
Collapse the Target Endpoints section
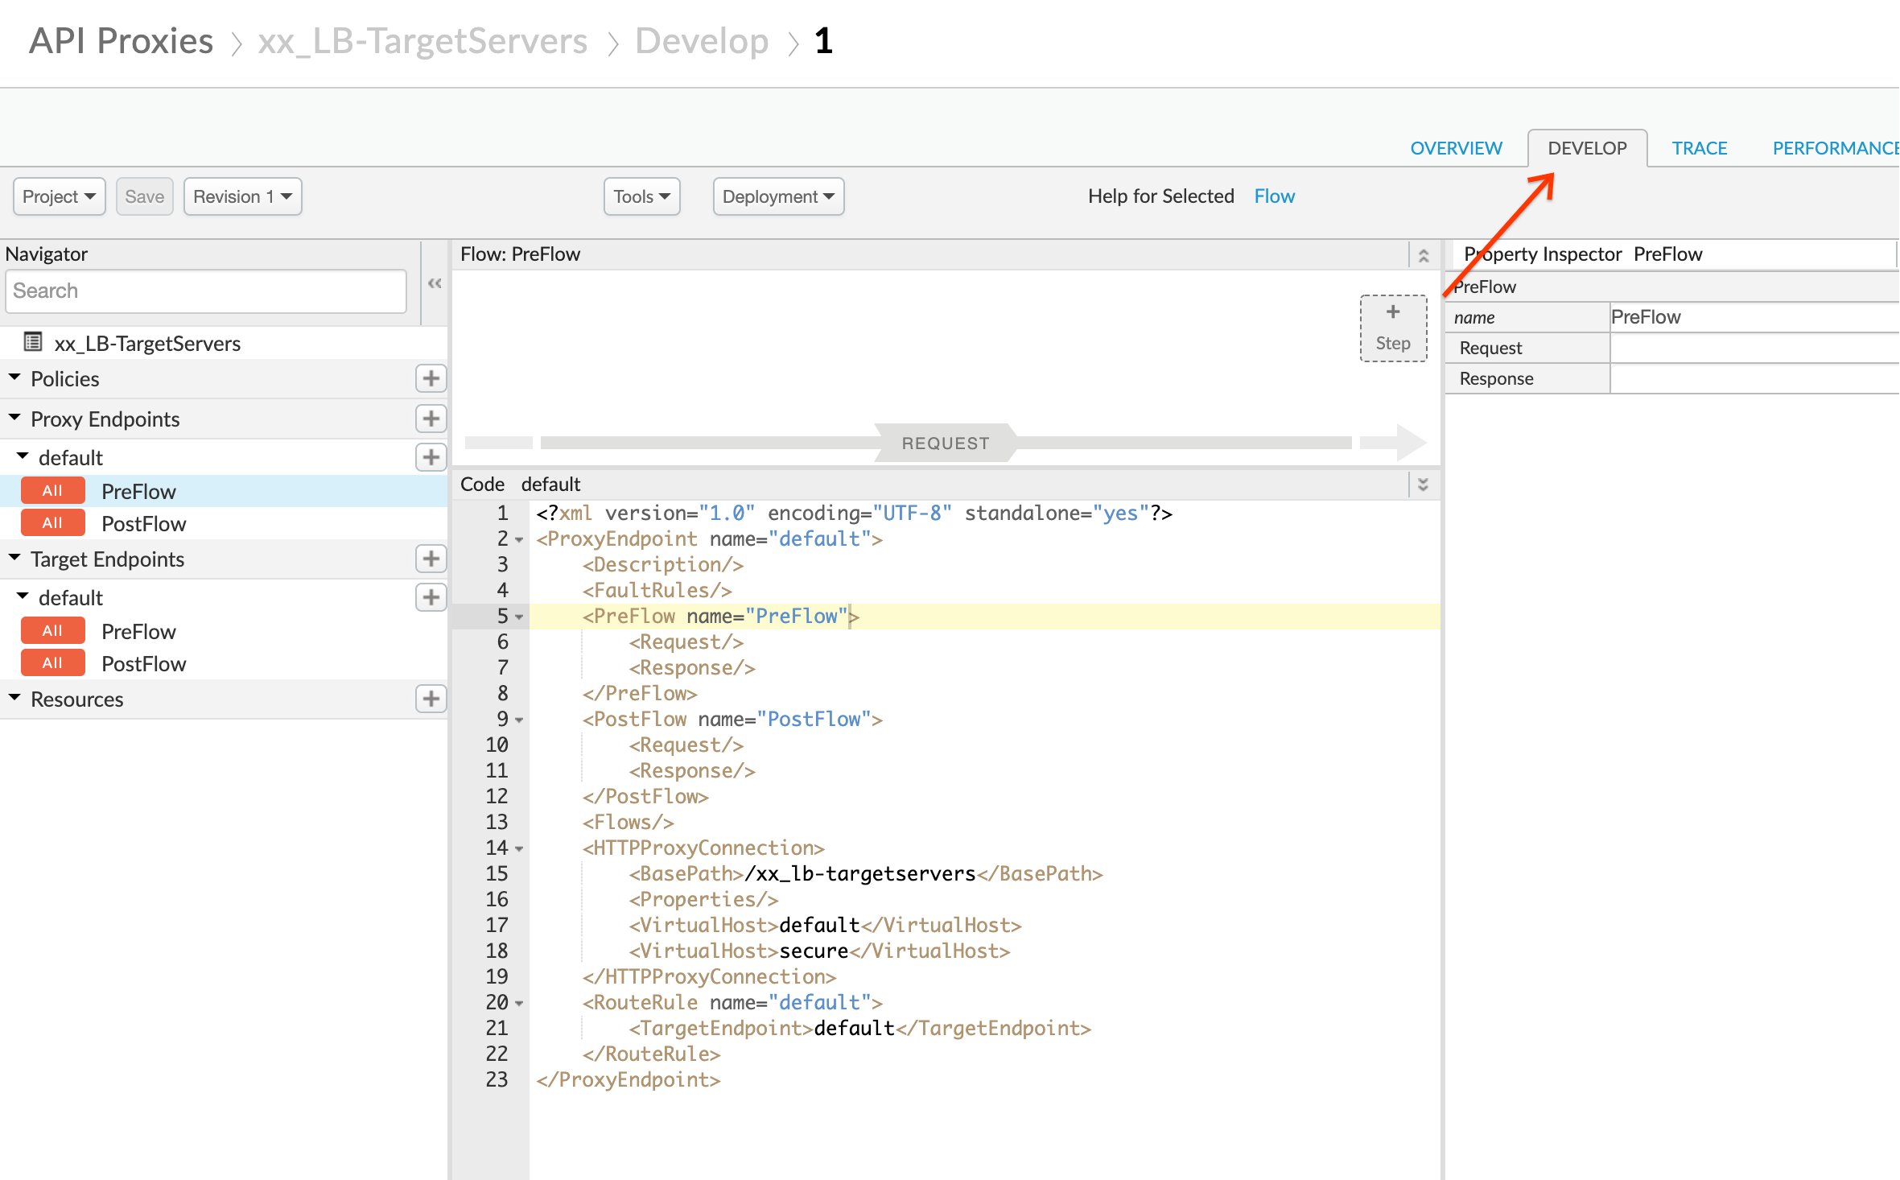click(14, 558)
